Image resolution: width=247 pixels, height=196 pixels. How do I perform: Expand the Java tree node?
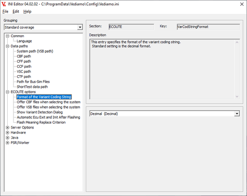7,138
